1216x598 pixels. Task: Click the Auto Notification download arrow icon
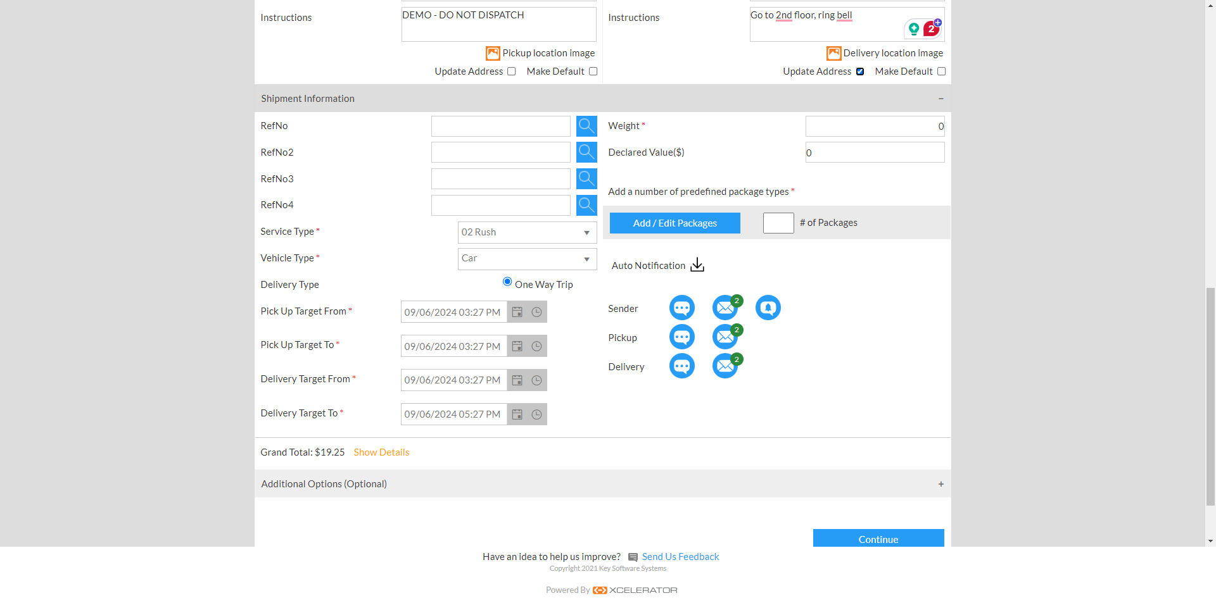[697, 265]
